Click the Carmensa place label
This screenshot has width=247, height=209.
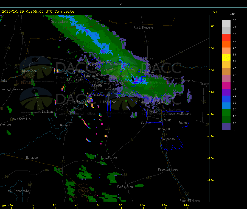click(168, 139)
